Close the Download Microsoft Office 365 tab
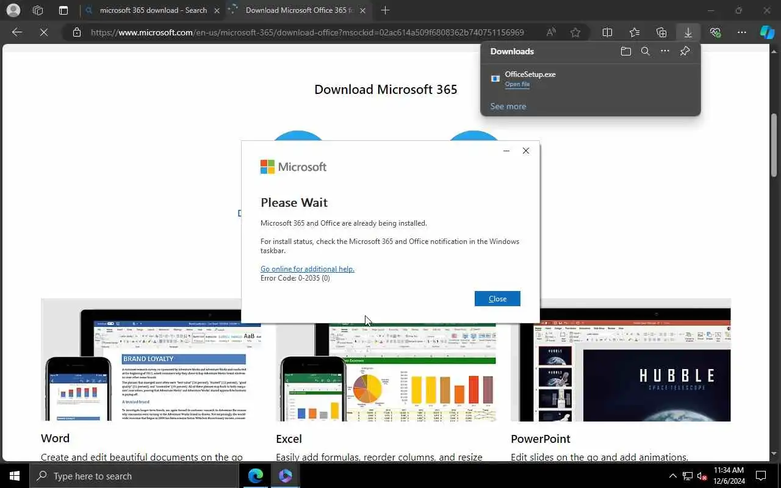Viewport: 781px width, 488px height. click(x=362, y=10)
